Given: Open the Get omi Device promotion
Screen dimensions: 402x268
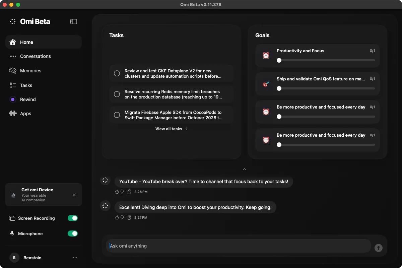Looking at the screenshot, I should coord(44,195).
